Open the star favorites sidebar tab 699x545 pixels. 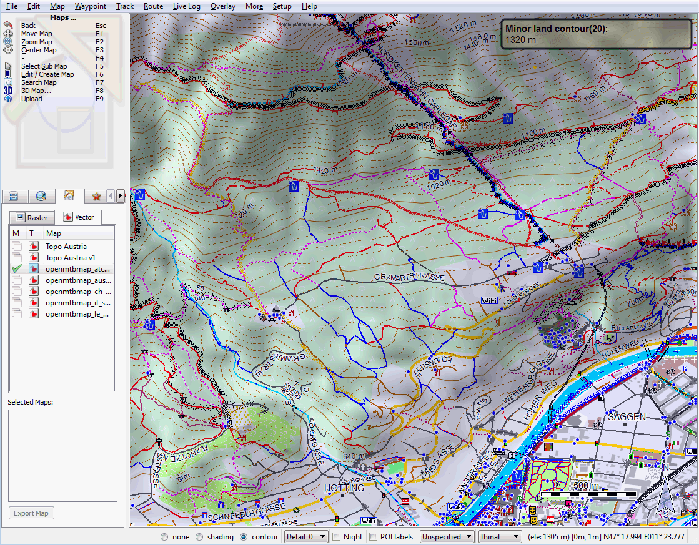pyautogui.click(x=96, y=196)
